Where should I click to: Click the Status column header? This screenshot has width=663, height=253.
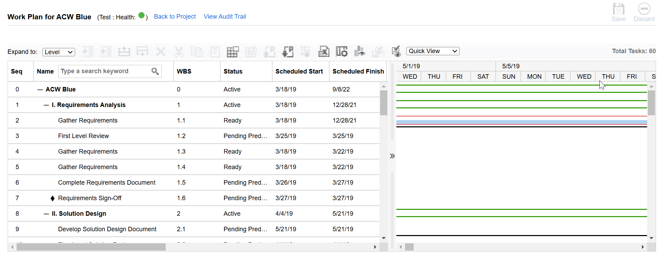(x=233, y=71)
